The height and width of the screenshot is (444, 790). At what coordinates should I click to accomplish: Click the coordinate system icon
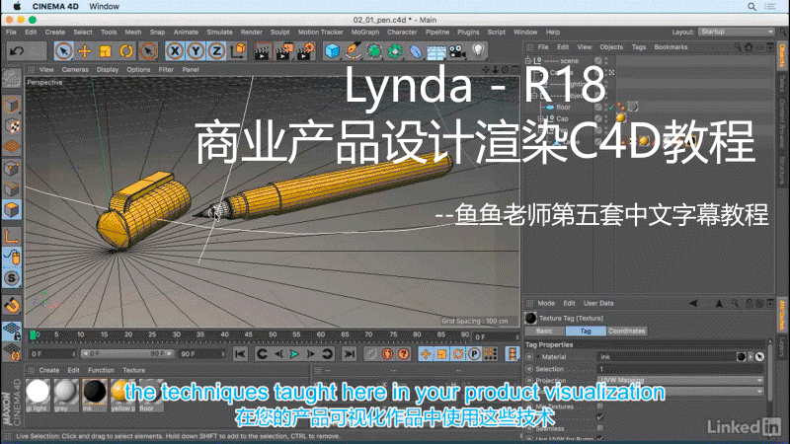[238, 51]
